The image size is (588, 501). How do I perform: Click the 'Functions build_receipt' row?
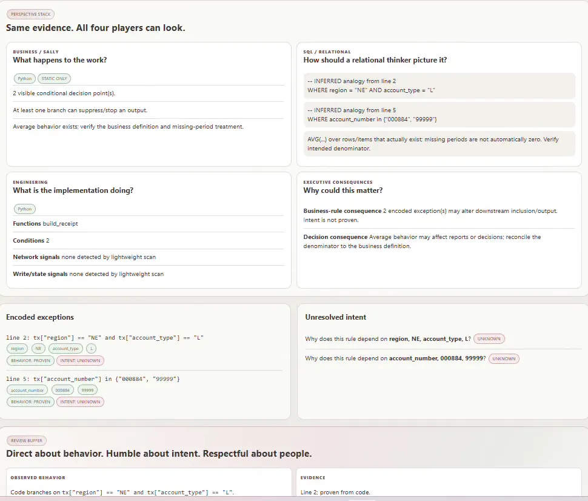(x=149, y=224)
